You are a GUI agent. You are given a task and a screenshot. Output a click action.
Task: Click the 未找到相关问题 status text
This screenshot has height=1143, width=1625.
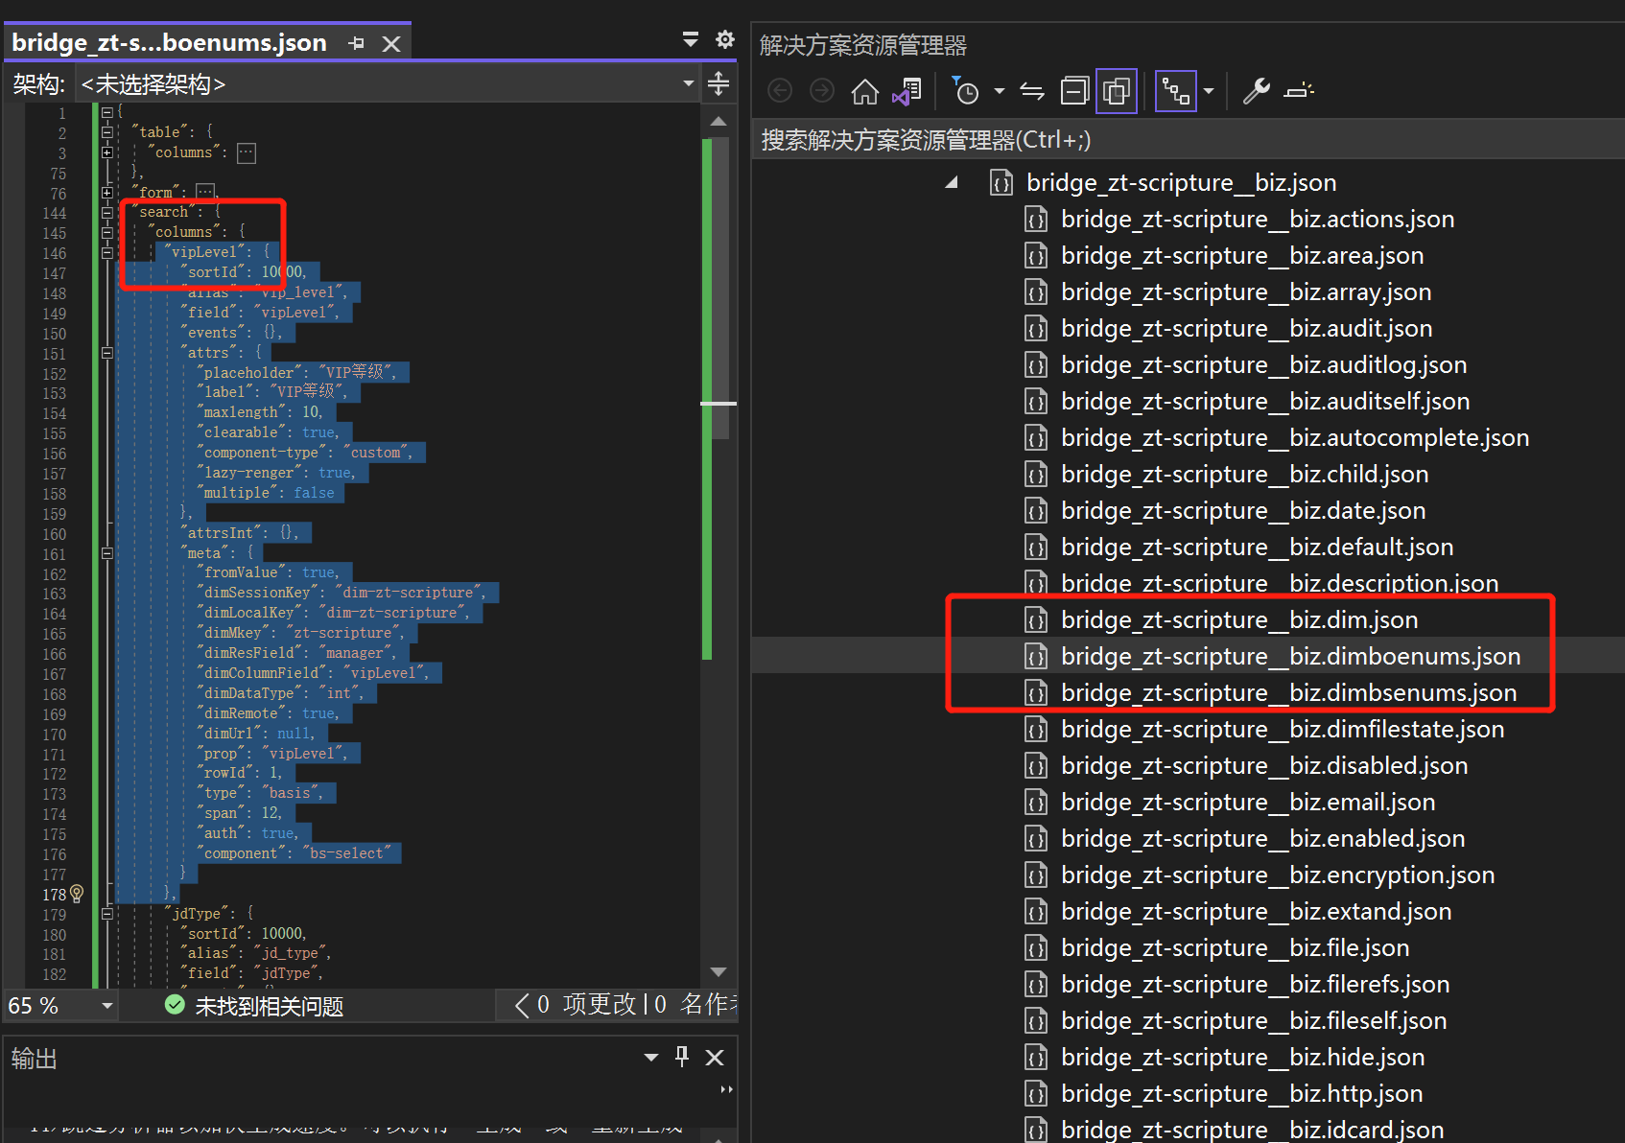coord(269,1006)
